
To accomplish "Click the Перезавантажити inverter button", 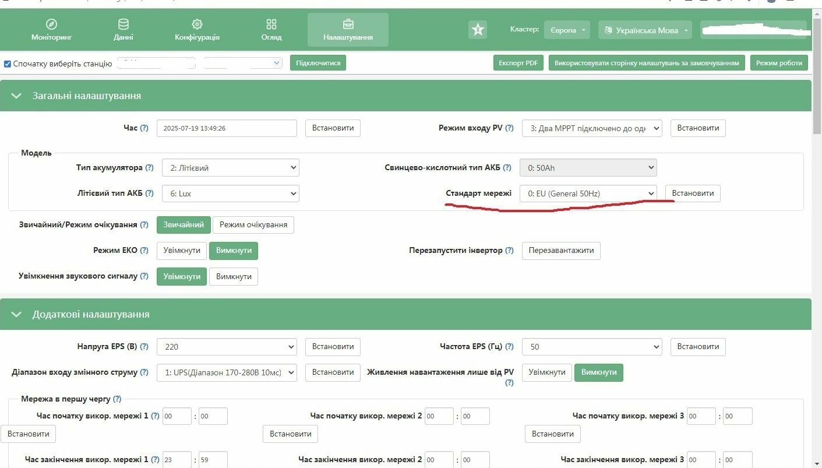I will point(561,251).
